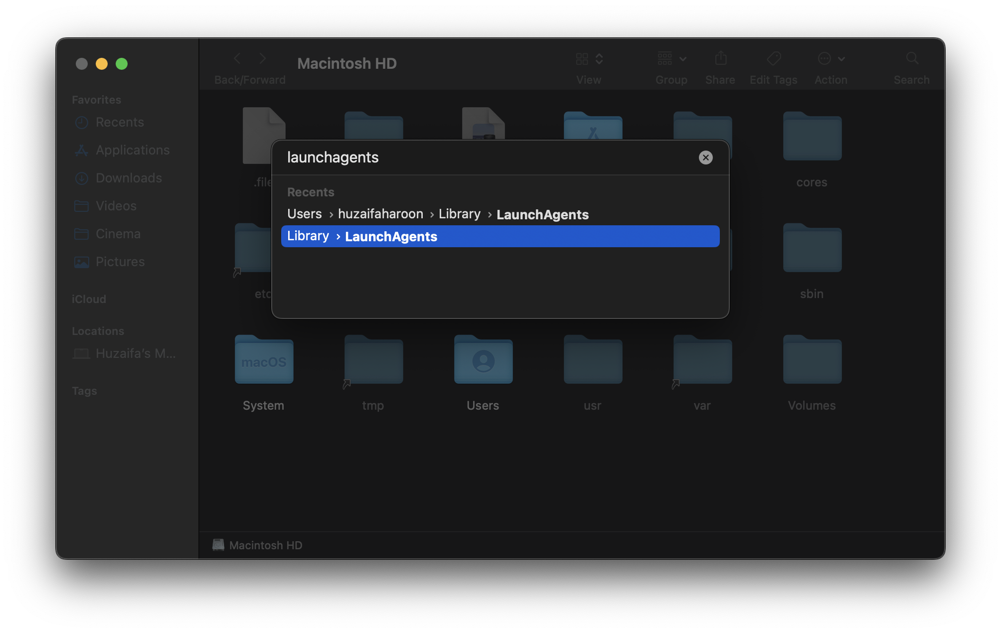The height and width of the screenshot is (633, 1001).
Task: Clear the launchagents search field
Action: [x=705, y=158]
